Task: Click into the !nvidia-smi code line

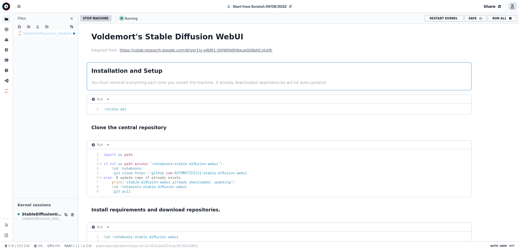Action: pyautogui.click(x=115, y=109)
